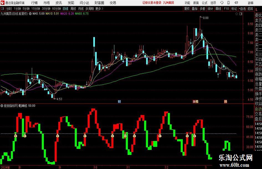Viewport: 262px width, 169px height.
Task: Click the 股朋指标网 indicator name
Action: 11,106
